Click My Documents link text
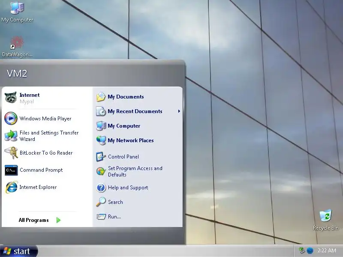Image resolution: width=343 pixels, height=257 pixels. click(x=126, y=97)
